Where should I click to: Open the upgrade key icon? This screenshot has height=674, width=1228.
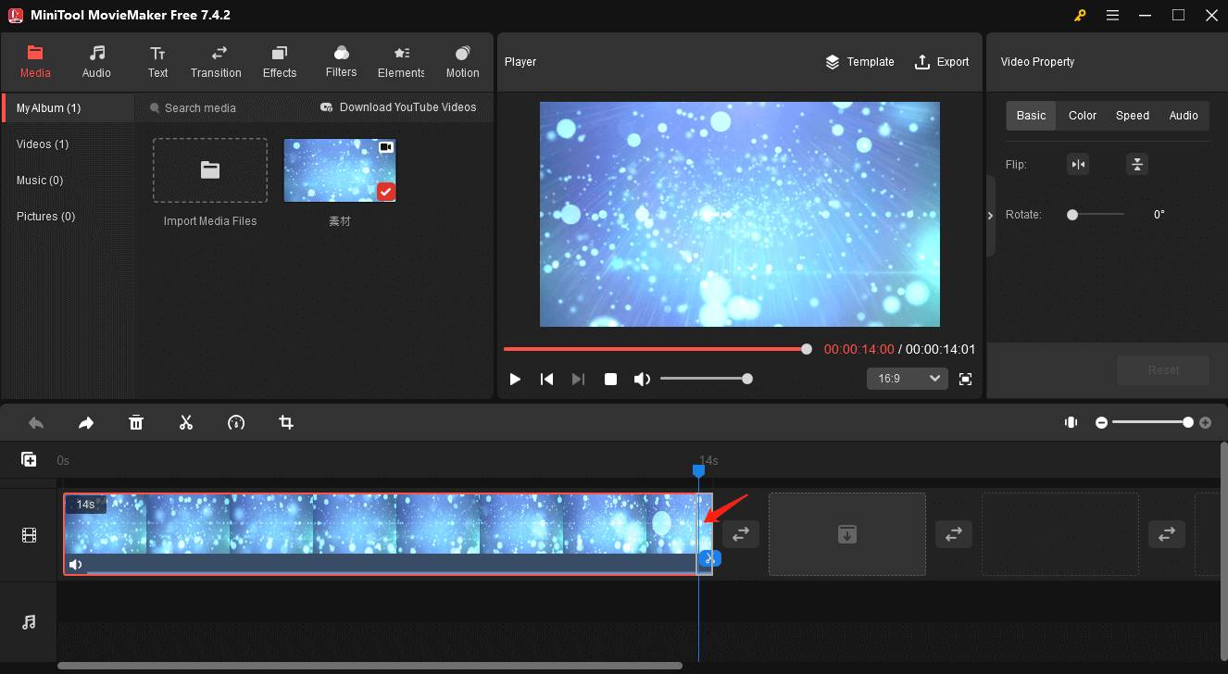[x=1080, y=15]
